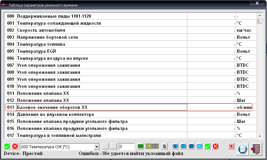Click the document report icon
Screen dimensions: 267x160
coord(243,149)
